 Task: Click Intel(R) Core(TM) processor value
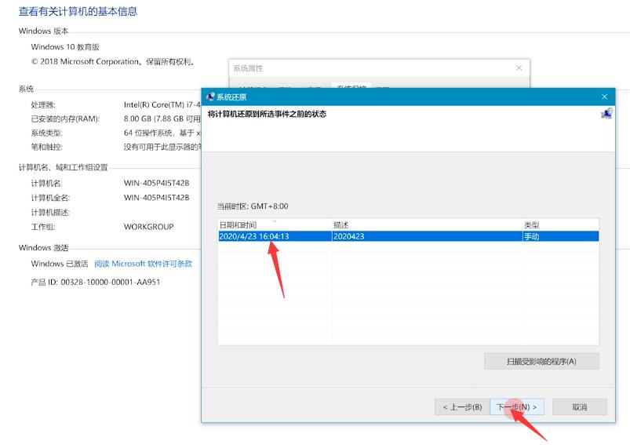point(162,104)
